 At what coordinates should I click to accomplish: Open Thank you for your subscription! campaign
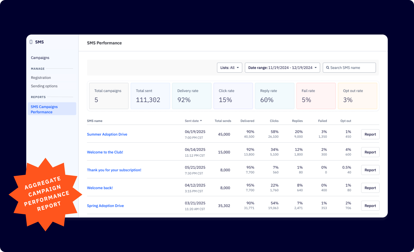click(114, 170)
